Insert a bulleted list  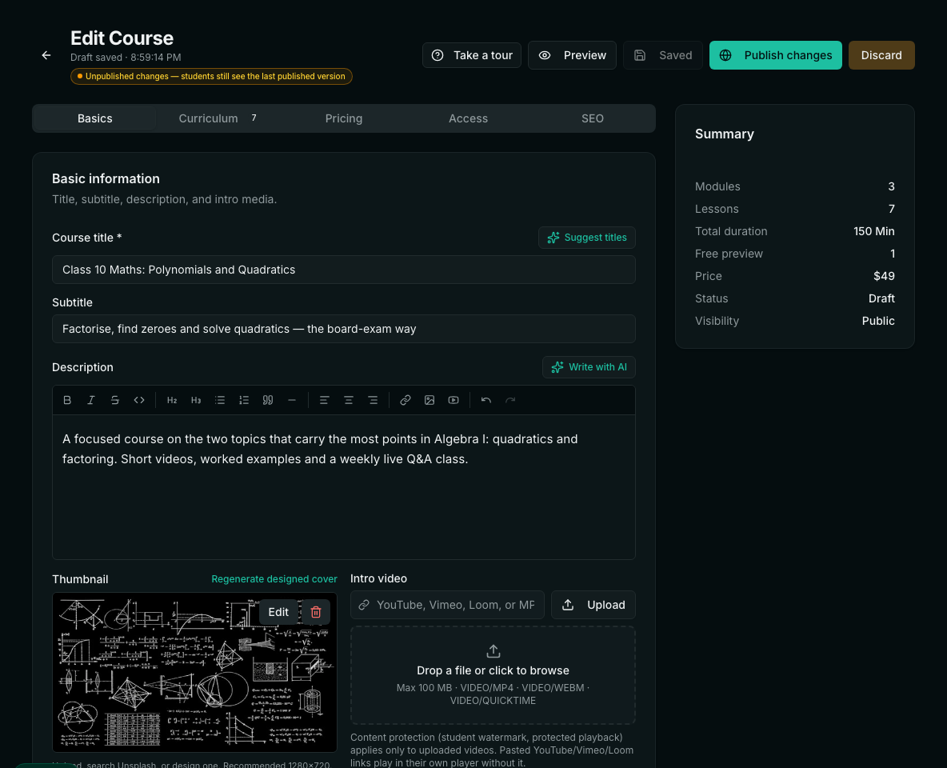(220, 400)
